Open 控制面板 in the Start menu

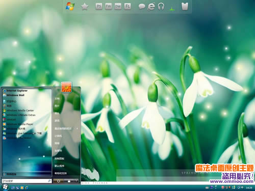pos(59,158)
